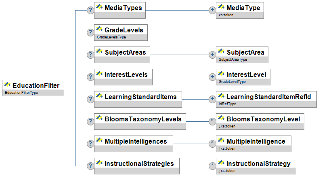The image size is (333, 176).
Task: Click the asterisk marker before BloomsTaxonomyLevel
Action: click(x=212, y=121)
